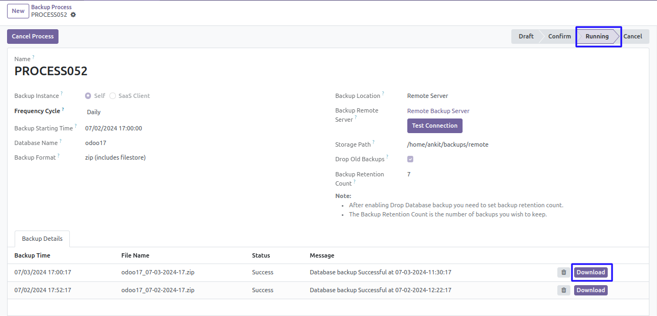The image size is (657, 316).
Task: Click help tooltip icon beside Frequency Cycle
Action: click(63, 109)
